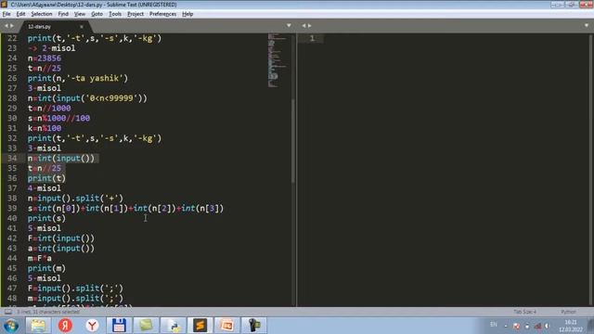Go to next tab in left pane
This screenshot has height=334, width=594.
point(12,26)
